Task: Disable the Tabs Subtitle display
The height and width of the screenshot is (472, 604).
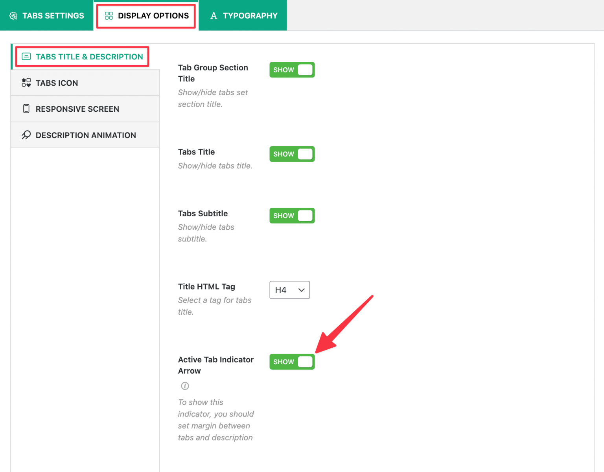Action: (x=292, y=216)
